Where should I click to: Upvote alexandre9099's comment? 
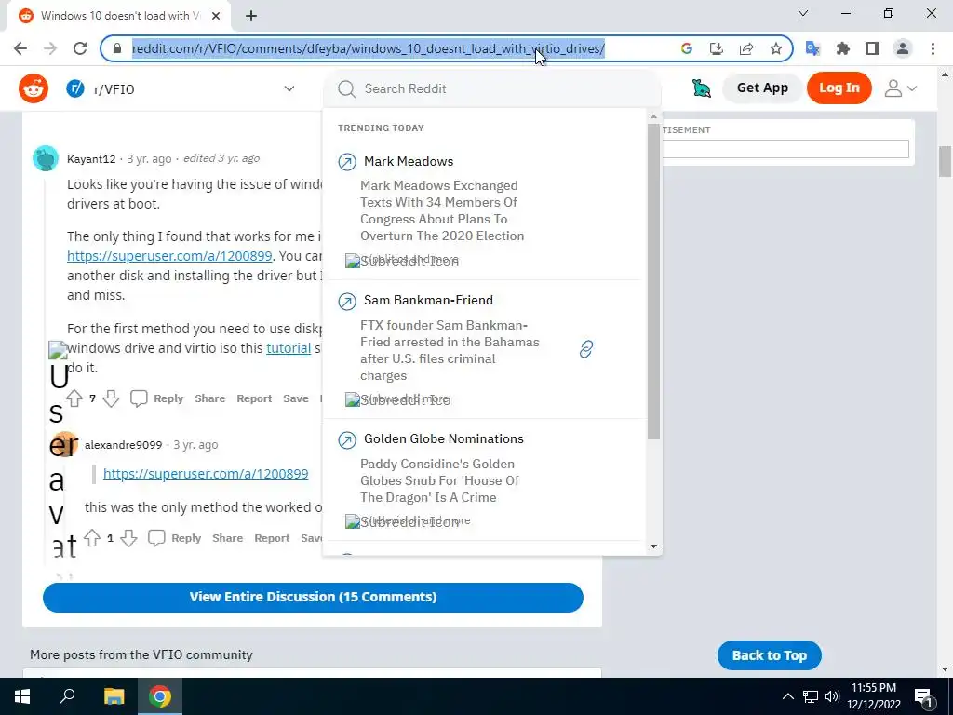pos(92,538)
